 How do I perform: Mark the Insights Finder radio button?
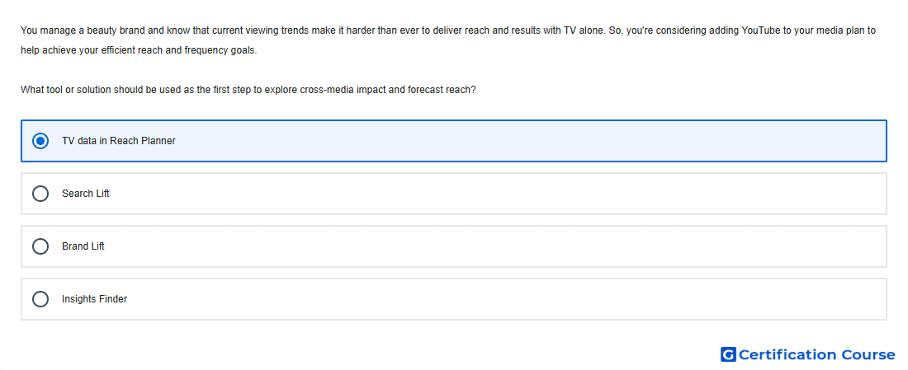click(x=40, y=299)
